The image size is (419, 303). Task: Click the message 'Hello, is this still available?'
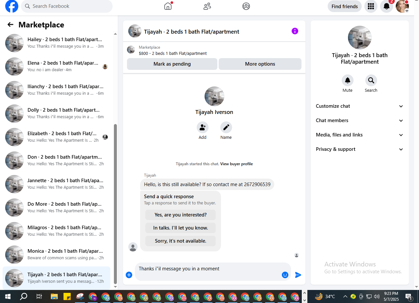[207, 184]
